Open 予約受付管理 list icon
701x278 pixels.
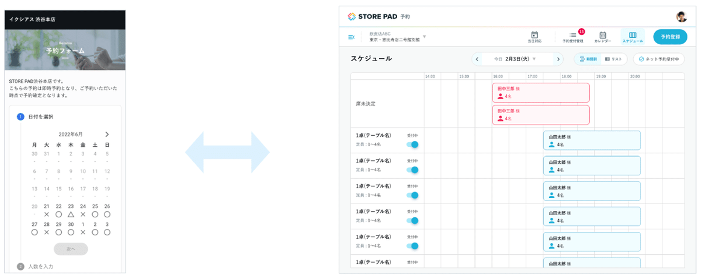point(572,35)
